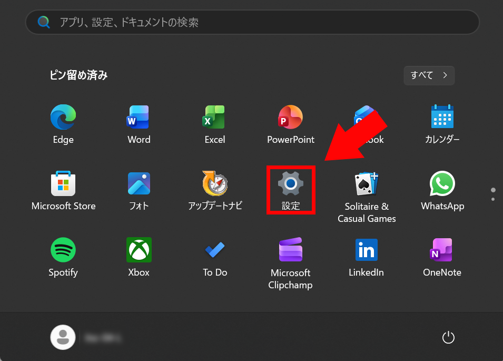Open the power button menu
The width and height of the screenshot is (503, 361).
pyautogui.click(x=448, y=337)
